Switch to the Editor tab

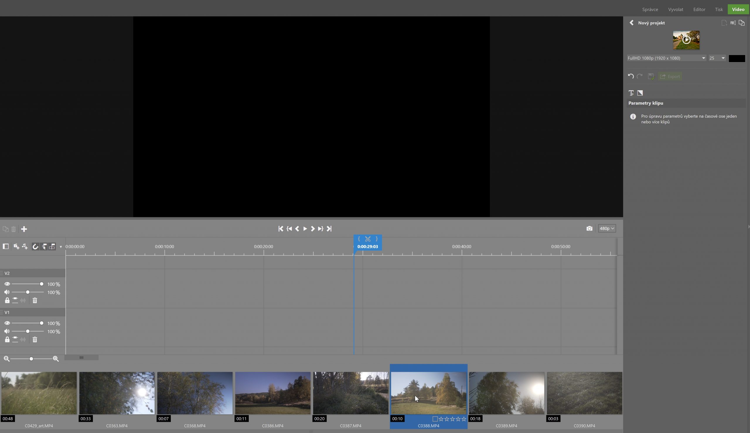699,9
